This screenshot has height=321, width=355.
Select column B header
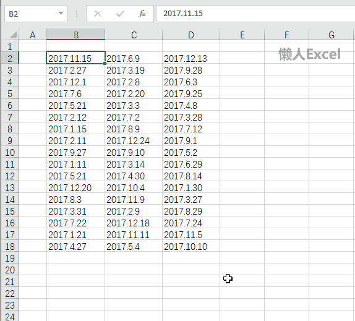pyautogui.click(x=76, y=35)
